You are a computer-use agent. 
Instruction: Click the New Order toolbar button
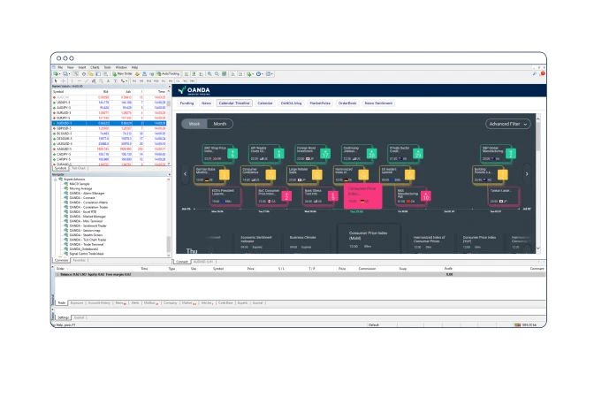tap(123, 73)
